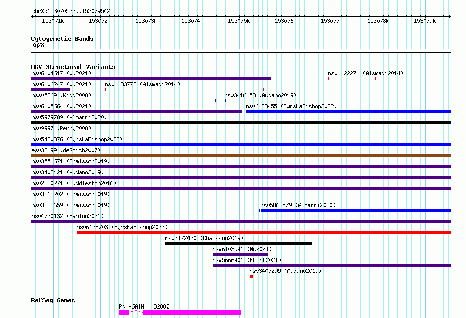Click the nsv3223659 (Chaisson2019) thin blue line
The height and width of the screenshot is (318, 466).
pos(146,210)
